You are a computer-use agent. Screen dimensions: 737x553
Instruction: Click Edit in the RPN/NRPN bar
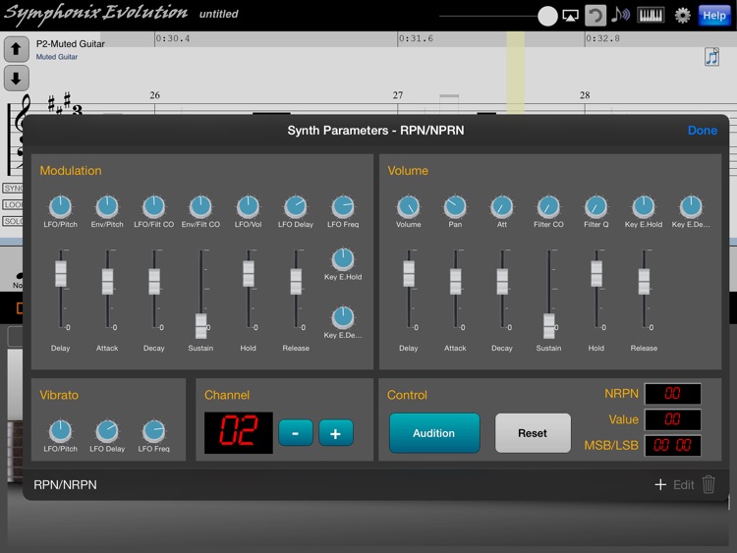[683, 485]
